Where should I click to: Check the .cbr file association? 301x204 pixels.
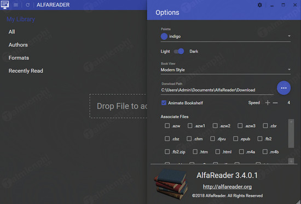coord(265,126)
